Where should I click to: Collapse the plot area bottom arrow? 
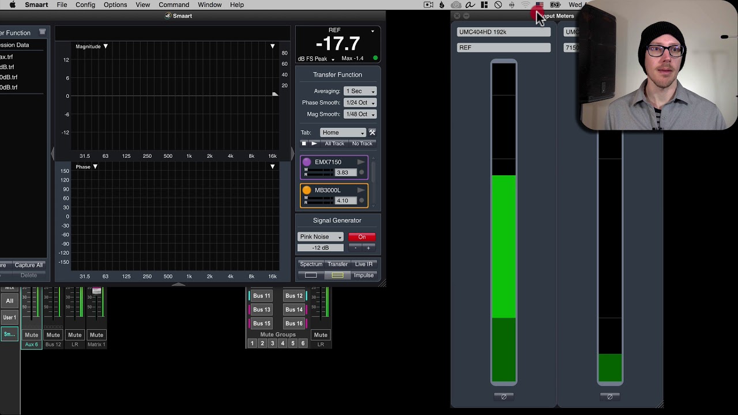pos(178,284)
